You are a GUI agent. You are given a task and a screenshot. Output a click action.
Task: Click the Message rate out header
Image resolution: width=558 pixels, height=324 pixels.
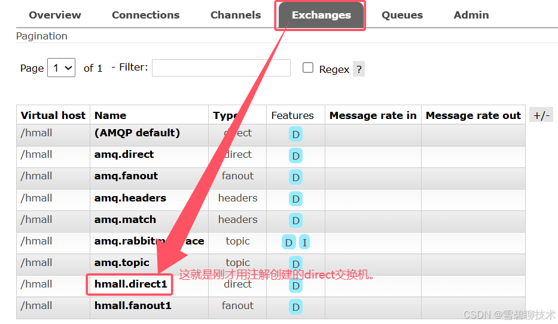pos(473,115)
